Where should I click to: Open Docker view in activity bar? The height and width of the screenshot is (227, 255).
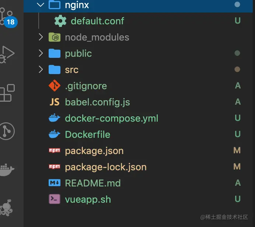coord(7,170)
